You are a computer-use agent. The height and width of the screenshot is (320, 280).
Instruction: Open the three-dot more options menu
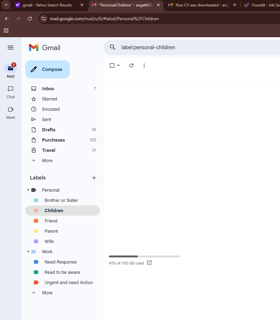point(144,65)
